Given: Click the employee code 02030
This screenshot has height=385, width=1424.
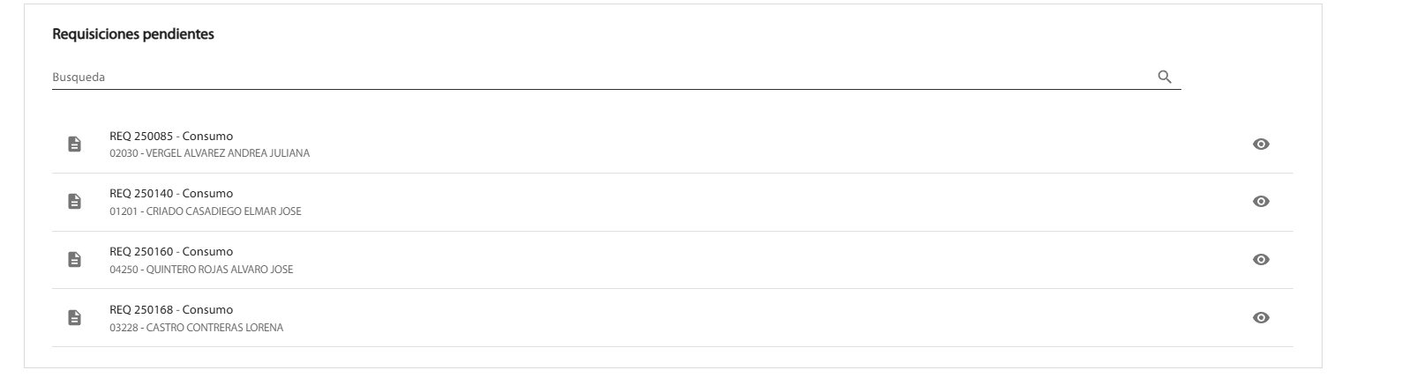Looking at the screenshot, I should tap(122, 153).
